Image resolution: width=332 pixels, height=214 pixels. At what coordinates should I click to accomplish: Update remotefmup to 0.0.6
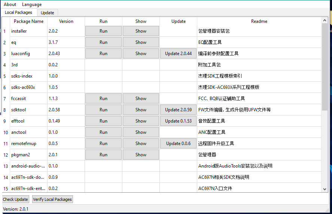pyautogui.click(x=178, y=144)
